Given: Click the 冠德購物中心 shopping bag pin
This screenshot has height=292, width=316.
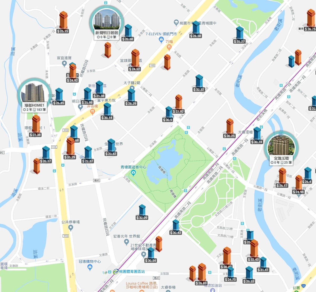Looking at the screenshot, I should tap(90, 267).
